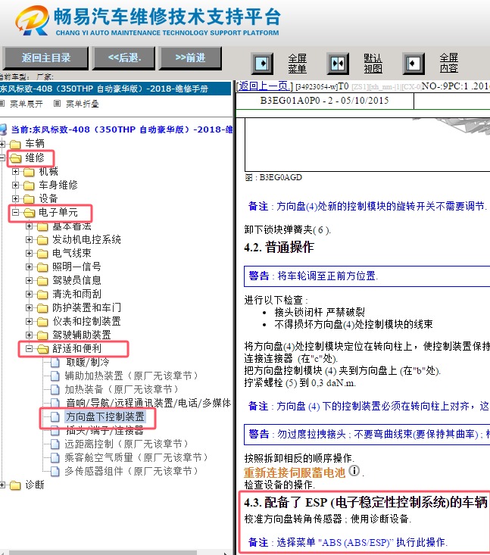
Task: Open 插头/端子/连接器 tree item
Action: click(x=105, y=430)
